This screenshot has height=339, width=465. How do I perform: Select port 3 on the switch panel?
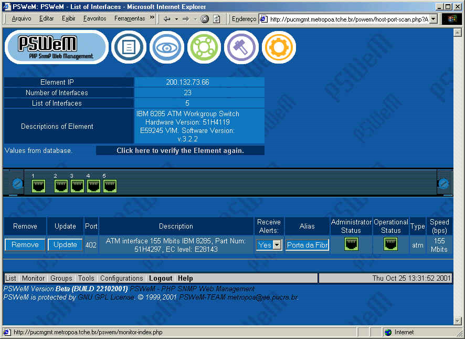(77, 186)
